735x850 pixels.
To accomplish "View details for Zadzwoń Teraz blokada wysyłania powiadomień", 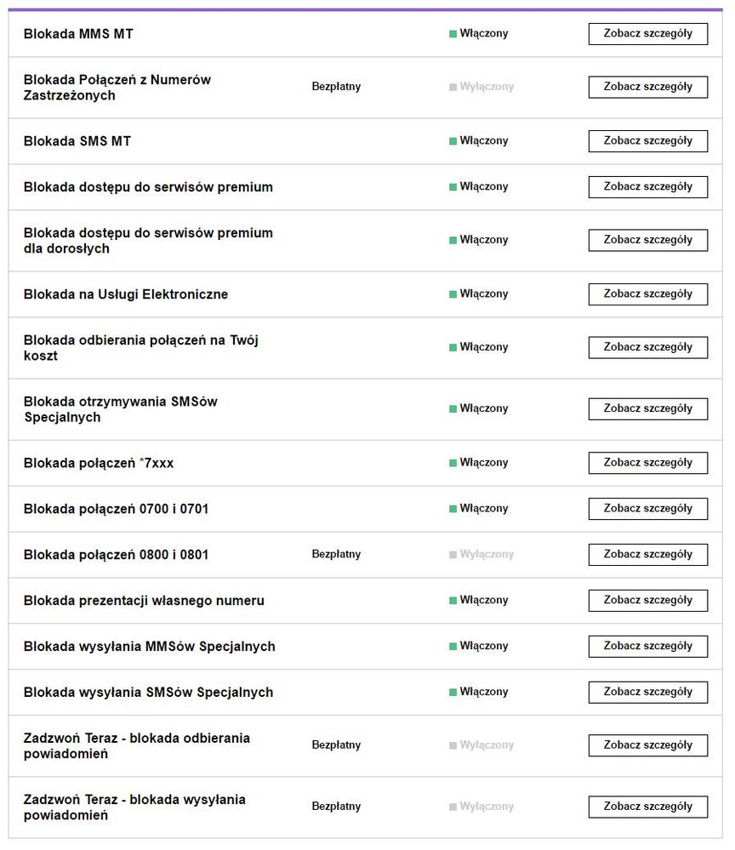I will tap(647, 807).
